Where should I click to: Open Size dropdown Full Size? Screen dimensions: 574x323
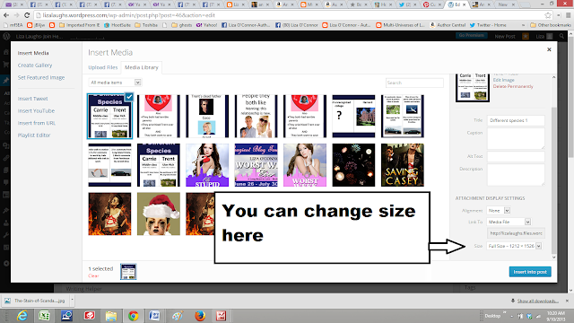pyautogui.click(x=514, y=246)
